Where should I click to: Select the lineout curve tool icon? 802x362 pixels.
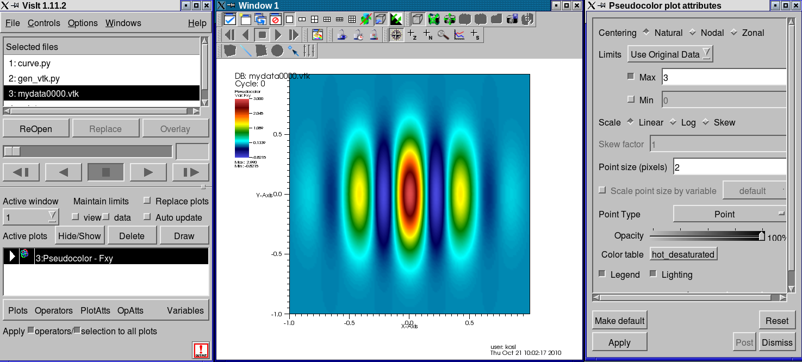point(459,35)
